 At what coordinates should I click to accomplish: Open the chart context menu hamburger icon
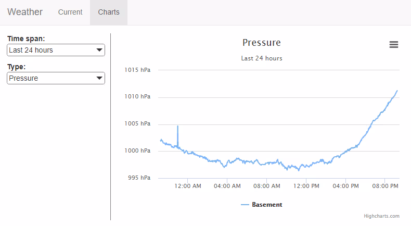394,45
